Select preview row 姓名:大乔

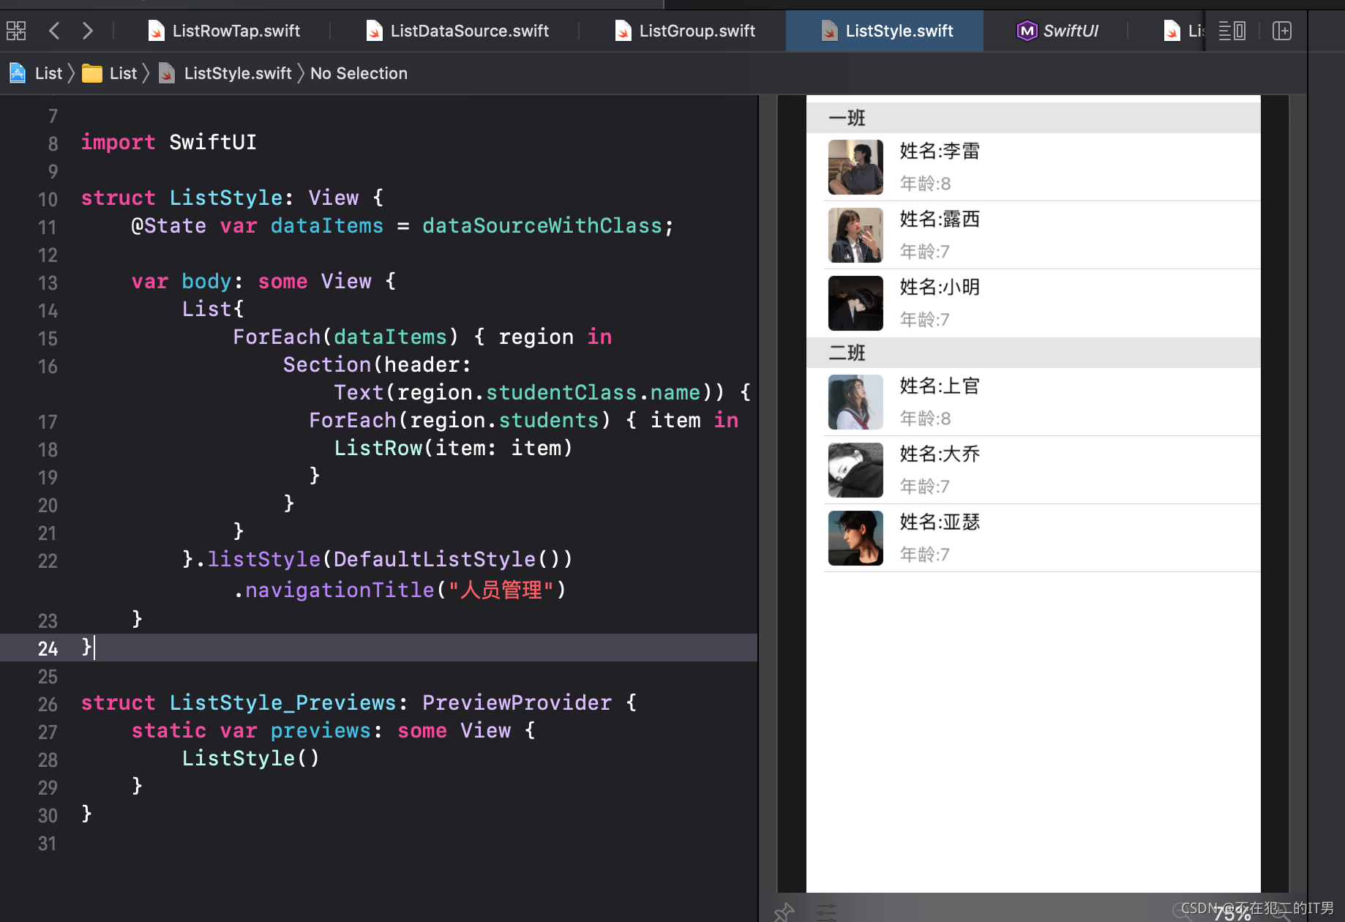point(1033,470)
